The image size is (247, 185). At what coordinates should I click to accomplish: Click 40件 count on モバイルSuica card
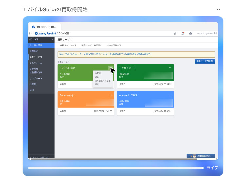point(62,77)
